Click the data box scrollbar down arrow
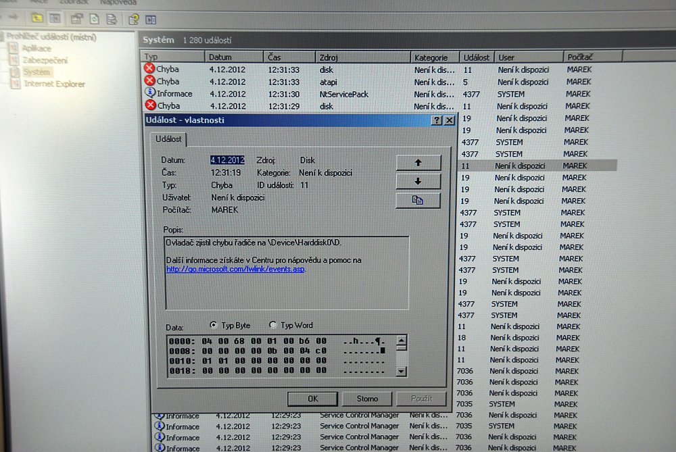The height and width of the screenshot is (452, 676). point(401,371)
